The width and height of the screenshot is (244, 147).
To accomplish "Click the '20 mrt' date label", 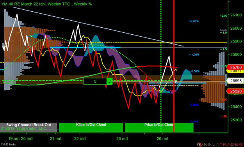I will tap(27, 138).
